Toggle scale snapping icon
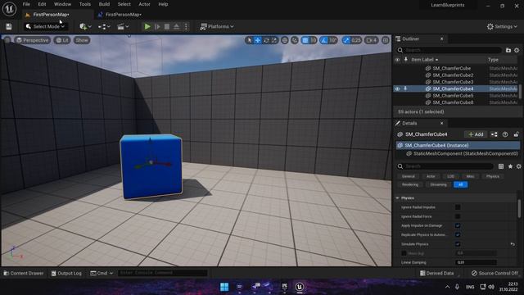524x295 pixels. pos(346,40)
